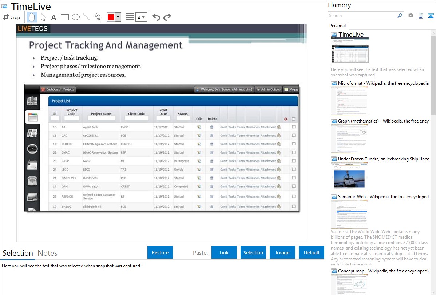The image size is (436, 295).
Task: Select the text annotation tool
Action: click(53, 17)
